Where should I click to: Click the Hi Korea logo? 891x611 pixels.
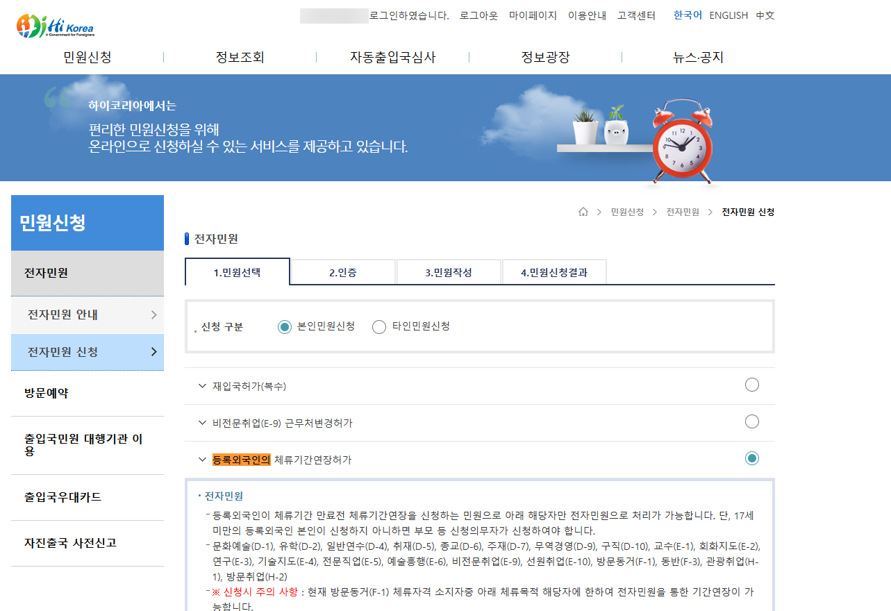(x=55, y=26)
